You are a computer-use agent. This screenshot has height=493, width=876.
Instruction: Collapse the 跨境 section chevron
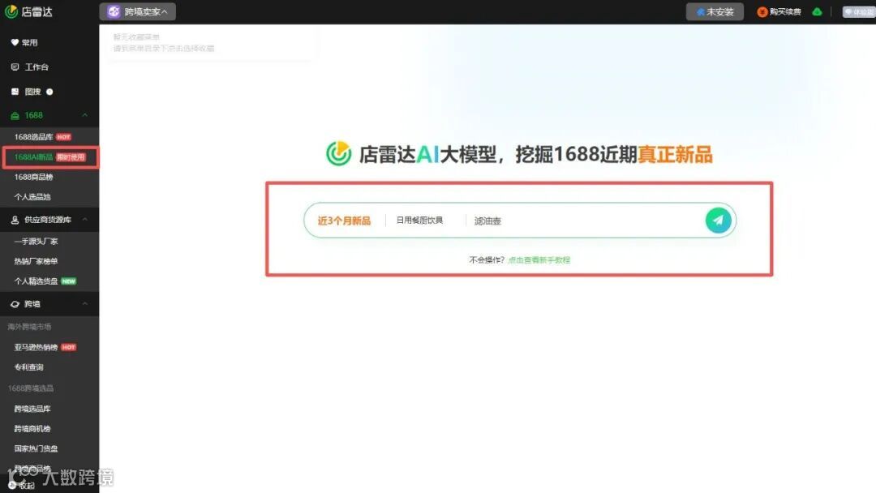pyautogui.click(x=85, y=304)
